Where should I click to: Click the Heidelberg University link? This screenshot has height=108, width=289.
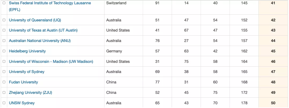[27, 51]
